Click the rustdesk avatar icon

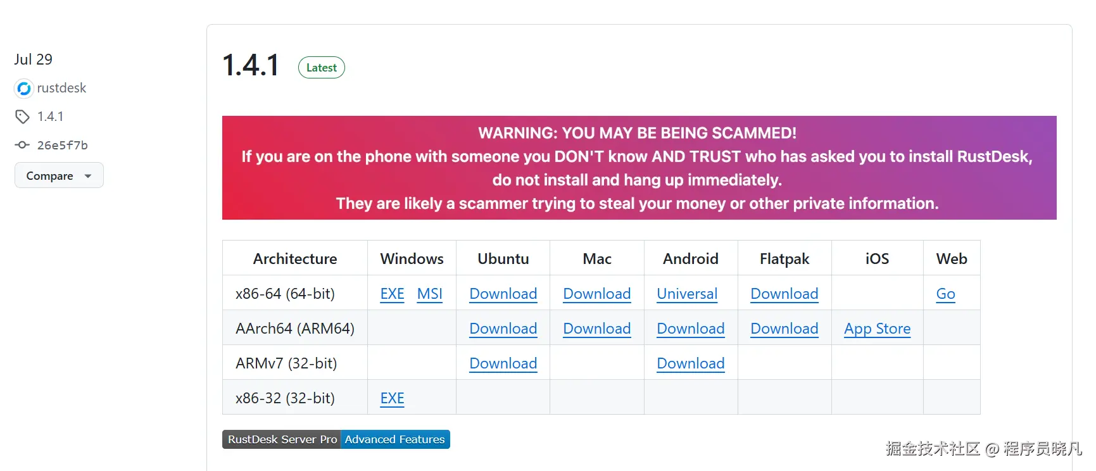point(23,89)
